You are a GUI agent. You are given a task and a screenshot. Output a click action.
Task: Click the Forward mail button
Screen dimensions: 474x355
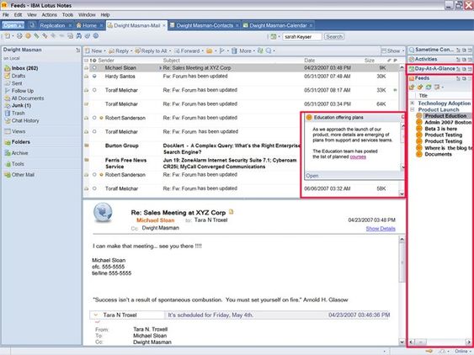coord(188,50)
